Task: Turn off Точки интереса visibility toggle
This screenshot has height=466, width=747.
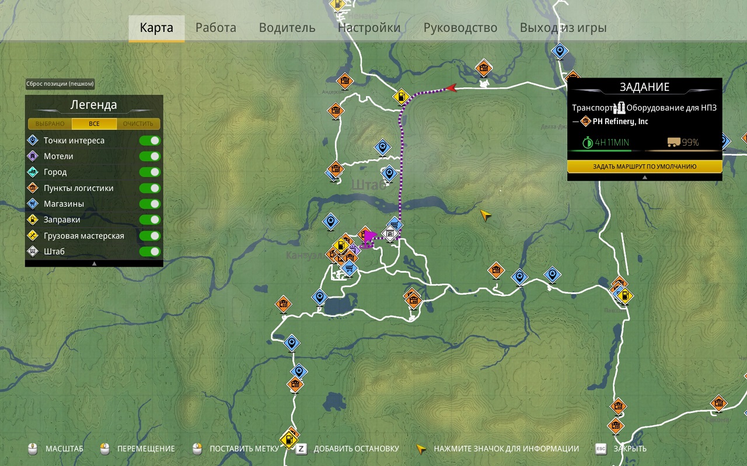Action: pos(149,140)
